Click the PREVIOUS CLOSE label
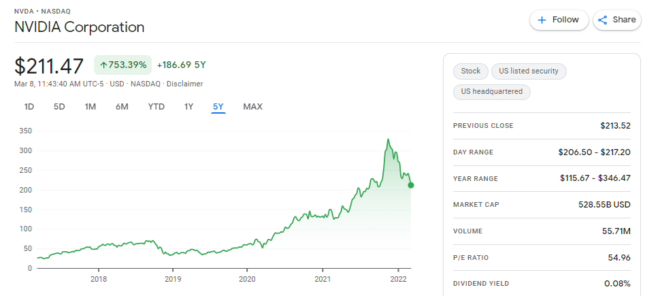660x296 pixels. click(x=483, y=125)
